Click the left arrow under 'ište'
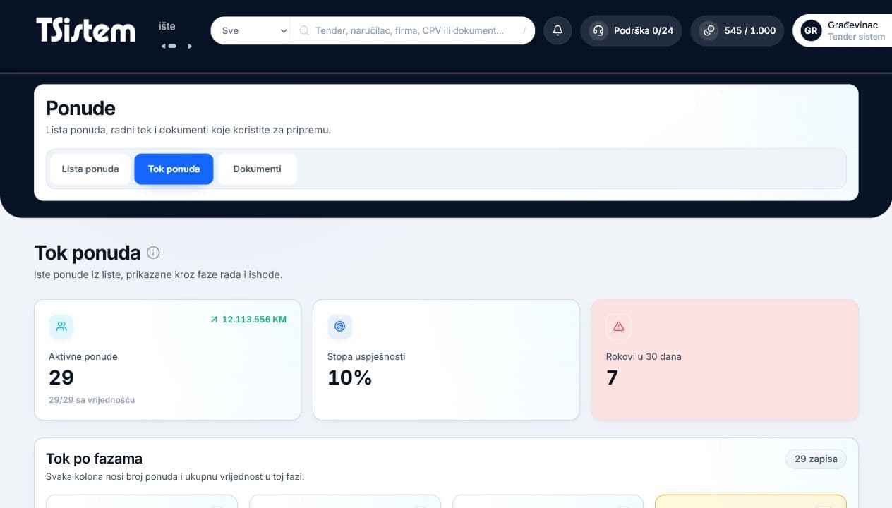This screenshot has height=508, width=892. pos(163,46)
